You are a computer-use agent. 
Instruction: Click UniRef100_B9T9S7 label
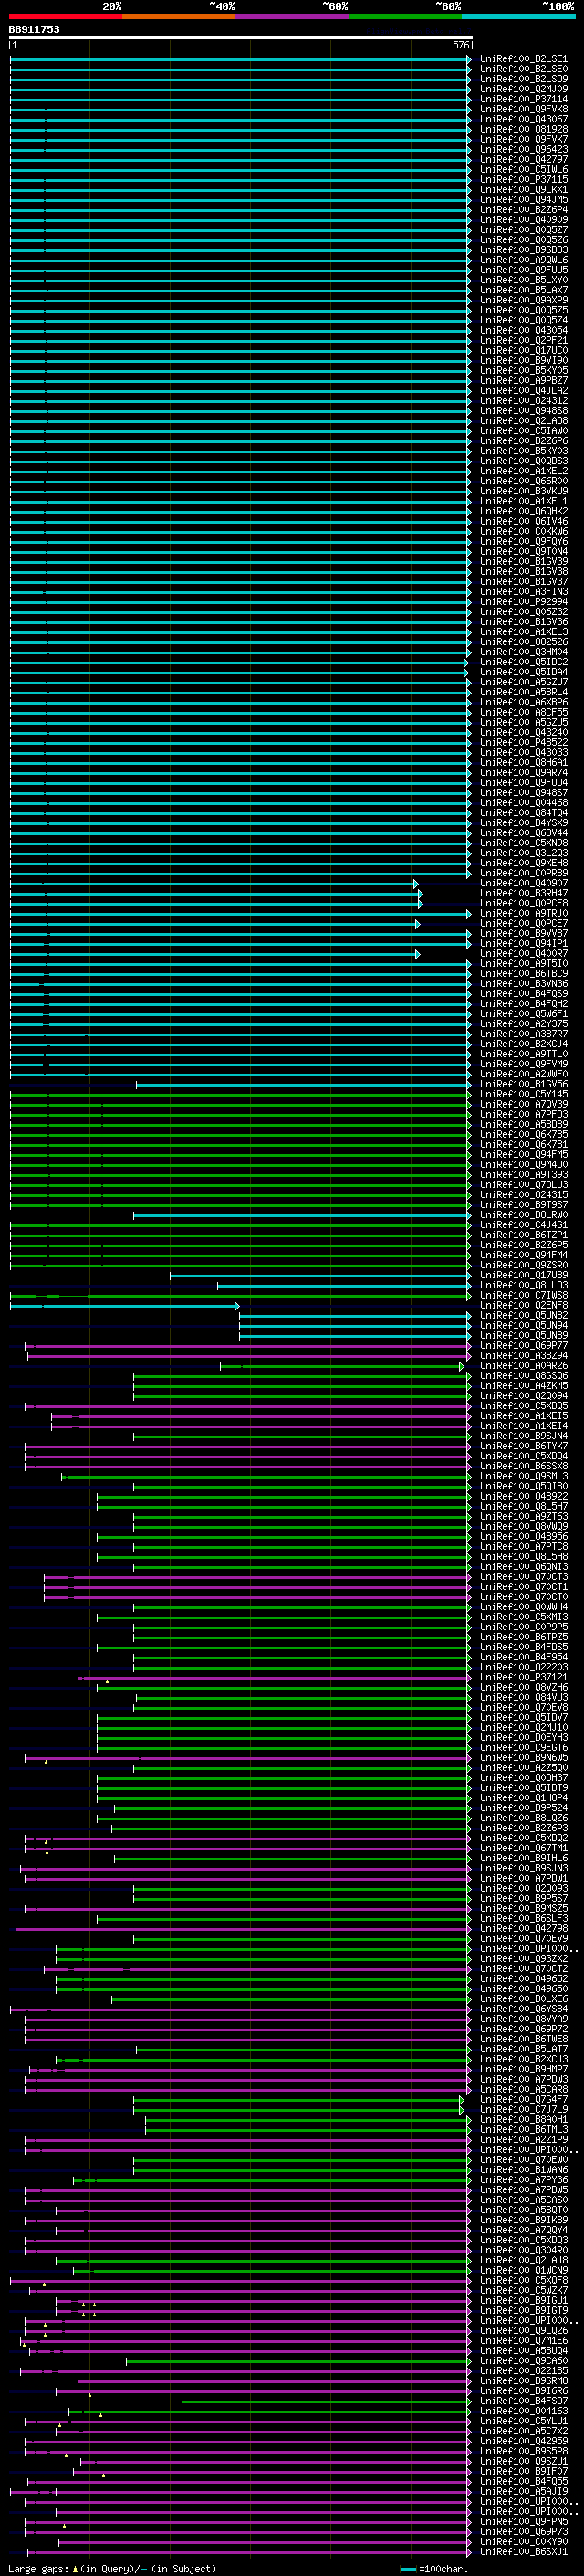[523, 1205]
